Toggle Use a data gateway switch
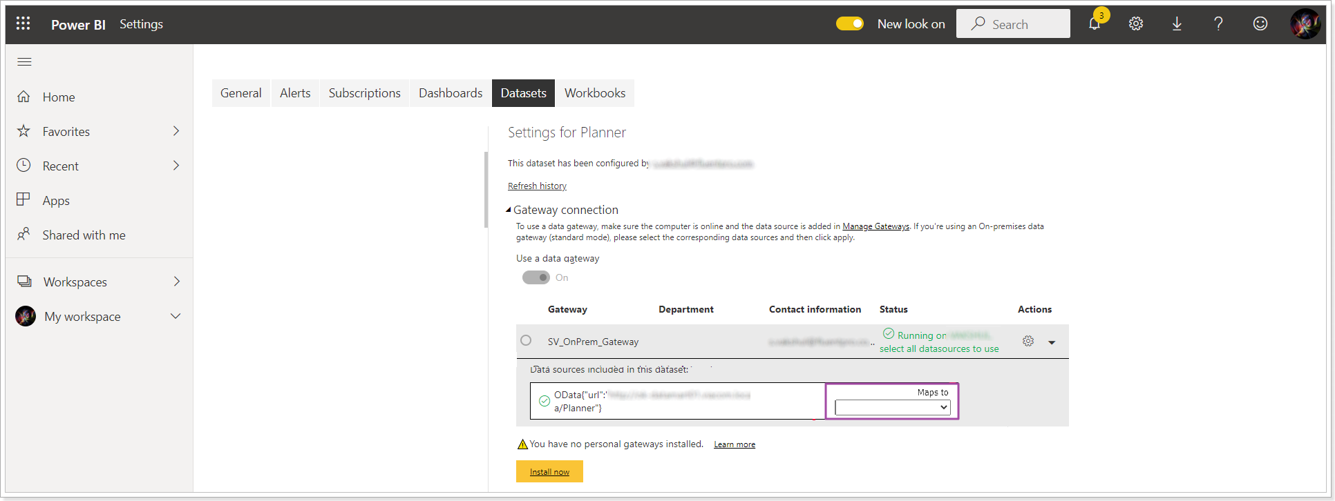Image resolution: width=1335 pixels, height=501 pixels. 536,277
